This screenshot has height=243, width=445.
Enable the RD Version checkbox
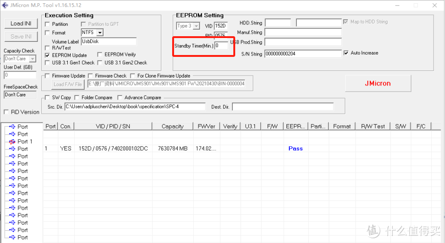click(6, 112)
